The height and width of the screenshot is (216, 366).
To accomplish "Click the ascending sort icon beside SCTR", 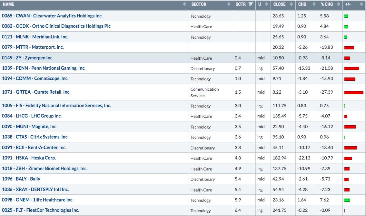I will pos(251,5).
